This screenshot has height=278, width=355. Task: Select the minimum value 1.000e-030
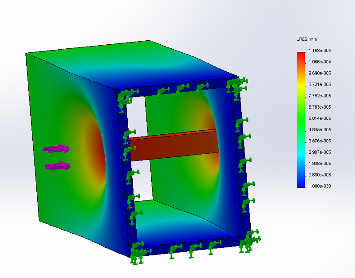(319, 186)
